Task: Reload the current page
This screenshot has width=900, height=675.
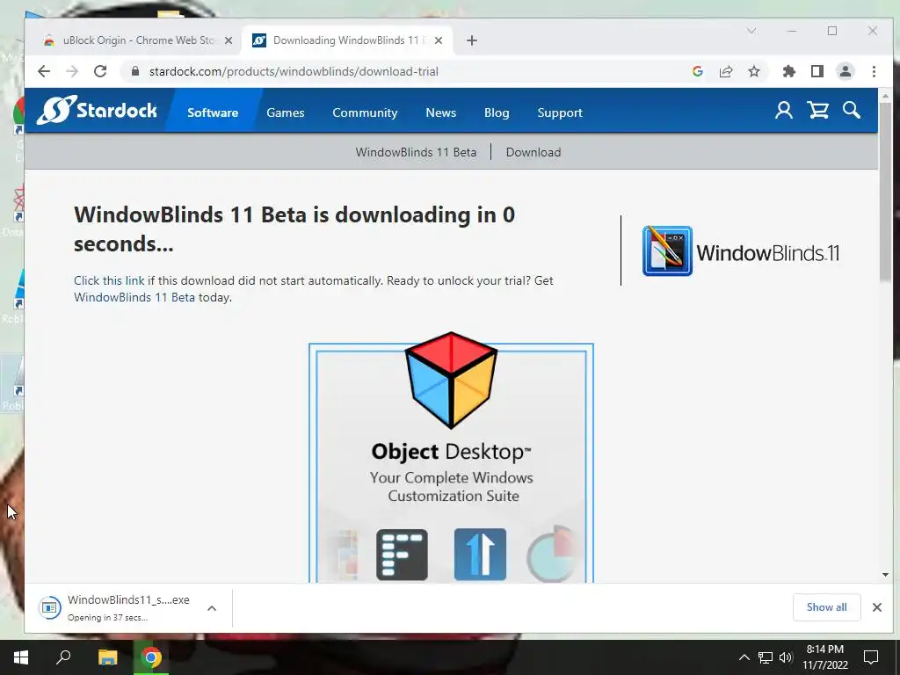Action: pyautogui.click(x=100, y=71)
